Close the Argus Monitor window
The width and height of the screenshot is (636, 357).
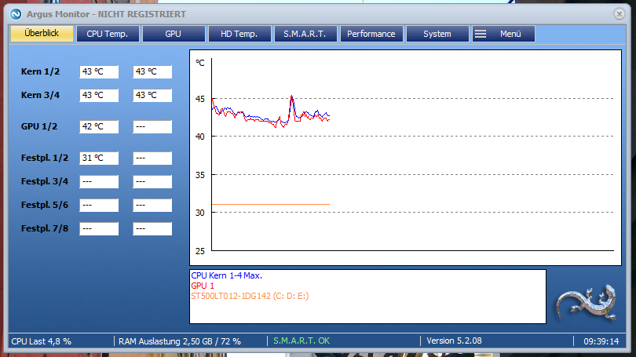[x=619, y=14]
